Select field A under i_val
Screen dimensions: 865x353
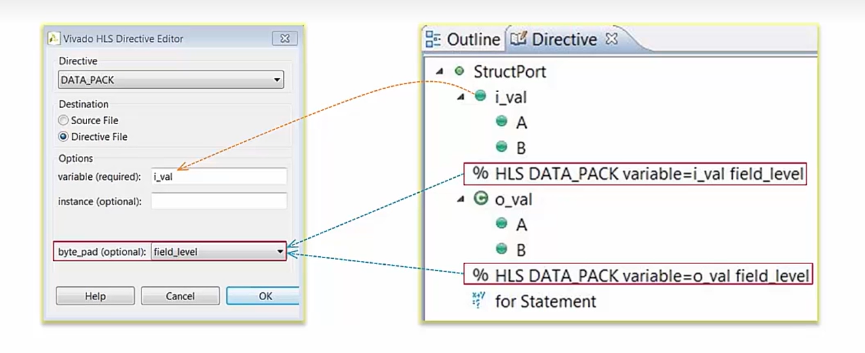(x=521, y=122)
